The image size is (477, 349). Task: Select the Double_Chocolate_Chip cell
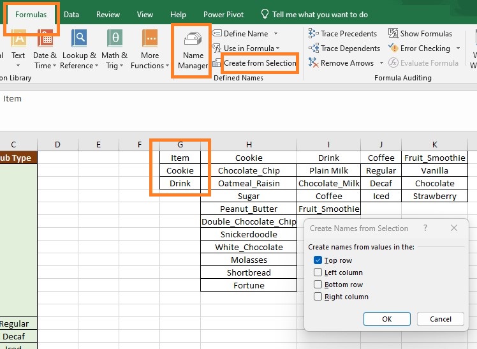click(249, 221)
